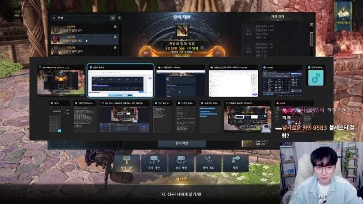Click the 장비 재련 confirm button
This screenshot has height=204, width=363.
pos(181,143)
